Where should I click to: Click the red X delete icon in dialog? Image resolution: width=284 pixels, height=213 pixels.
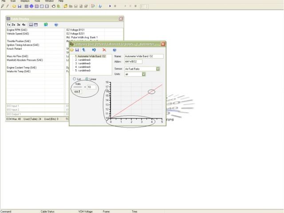coord(104,50)
